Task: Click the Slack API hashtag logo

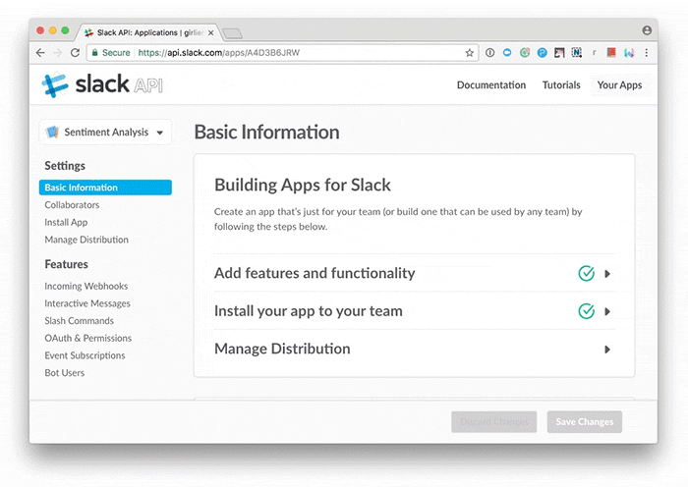Action: pyautogui.click(x=54, y=84)
